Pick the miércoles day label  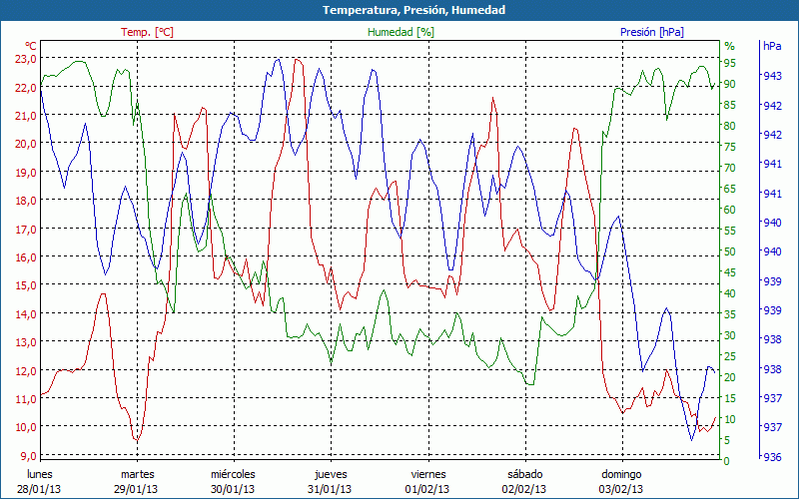click(x=233, y=474)
